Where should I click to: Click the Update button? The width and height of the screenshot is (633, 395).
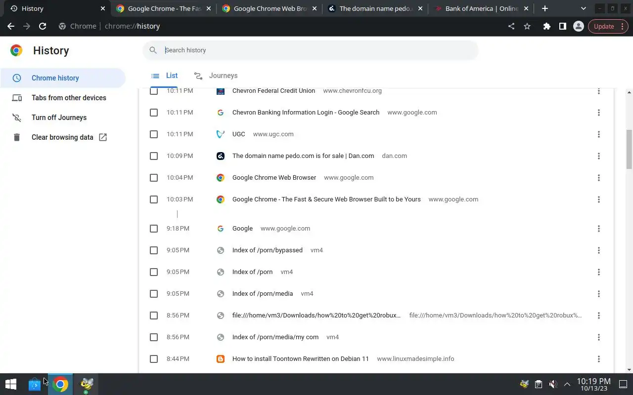click(x=604, y=27)
